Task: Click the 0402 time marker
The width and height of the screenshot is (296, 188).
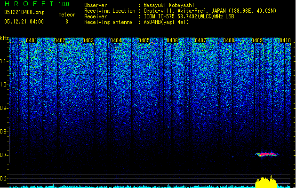Action: 60,40
